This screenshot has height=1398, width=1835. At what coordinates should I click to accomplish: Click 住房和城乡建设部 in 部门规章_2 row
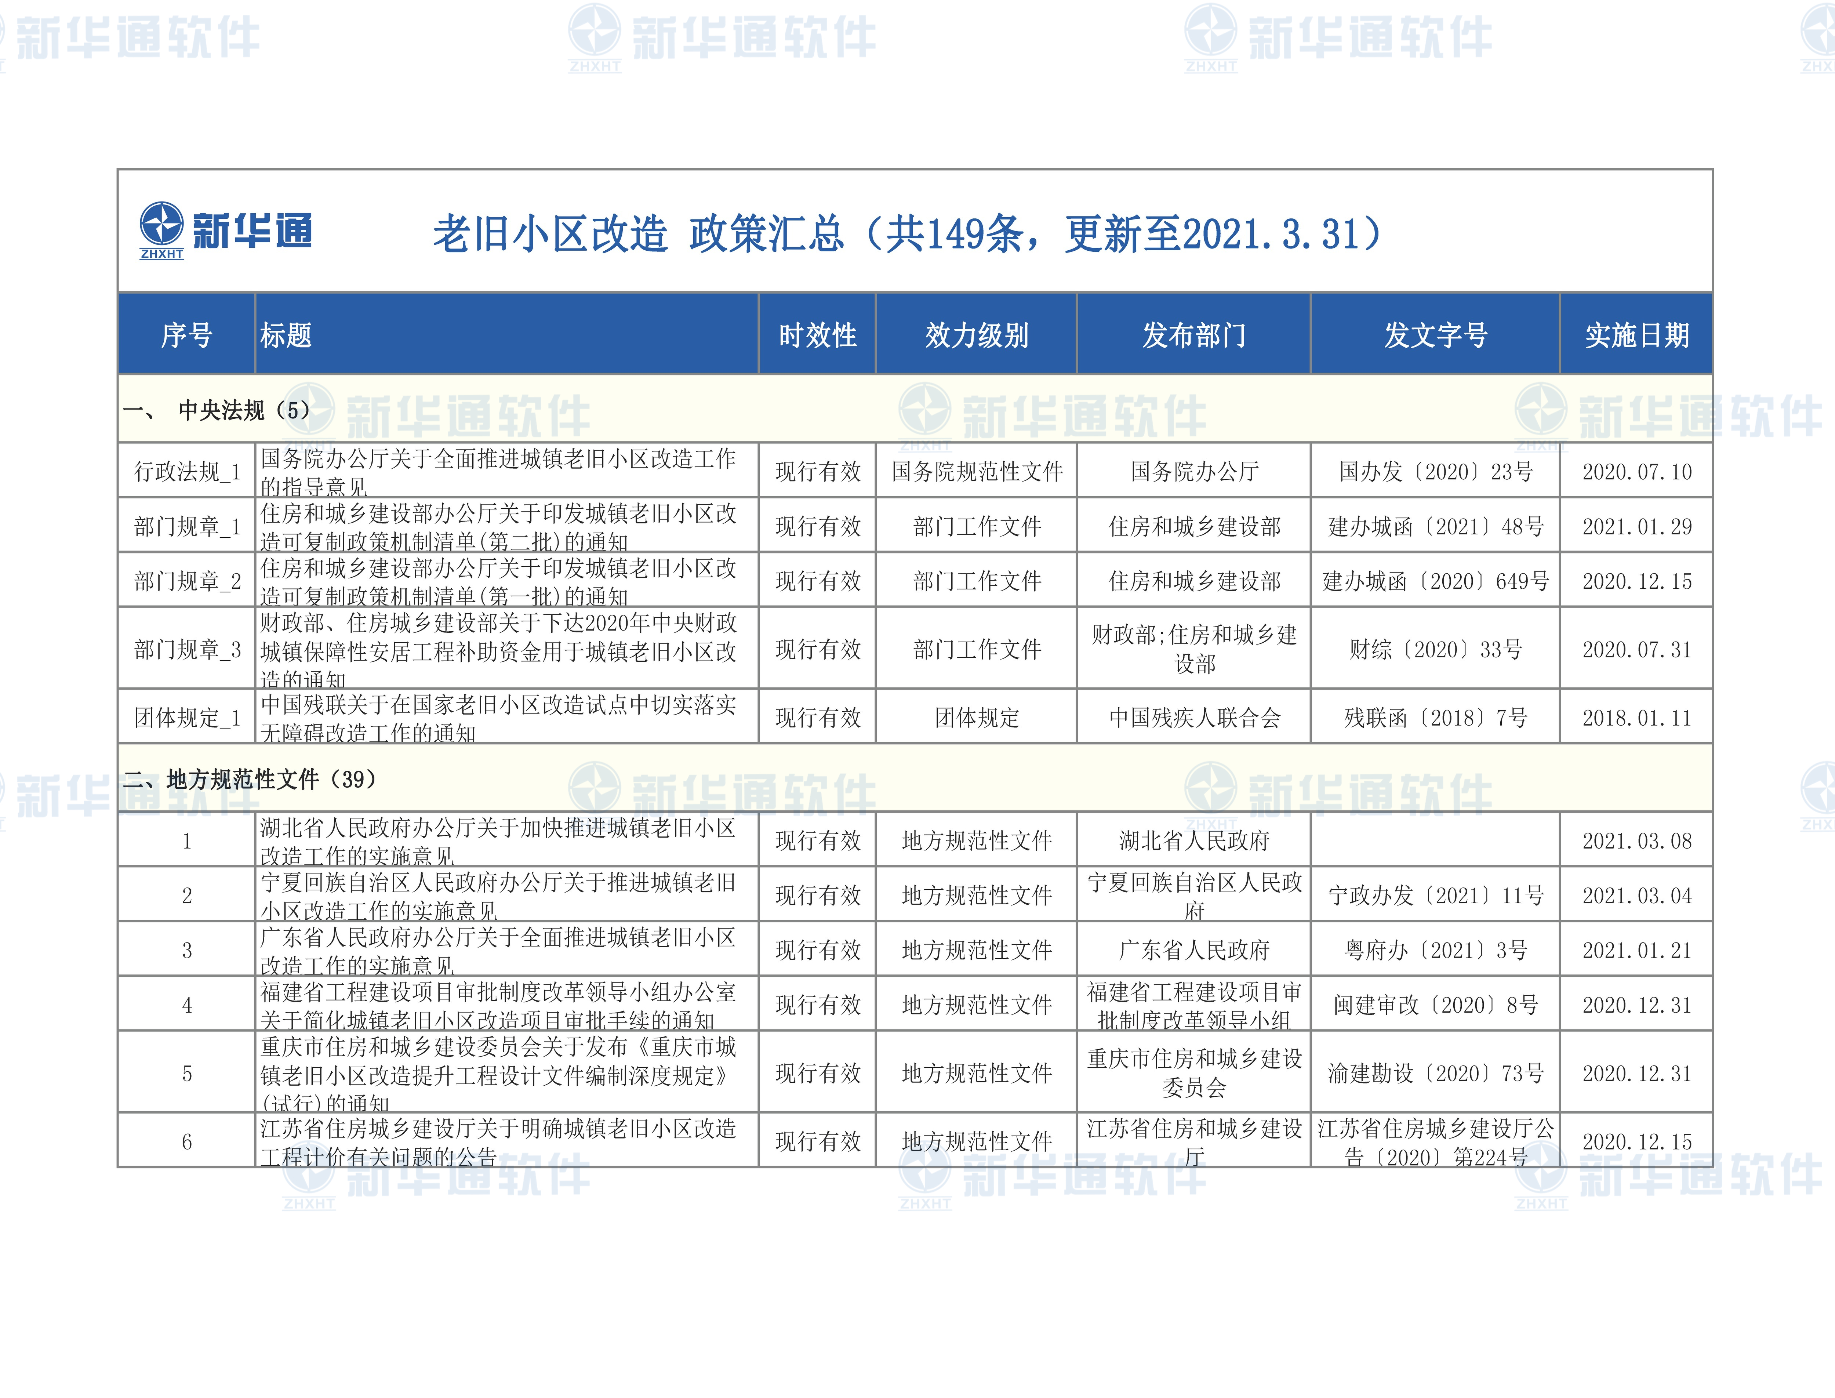point(1194,582)
